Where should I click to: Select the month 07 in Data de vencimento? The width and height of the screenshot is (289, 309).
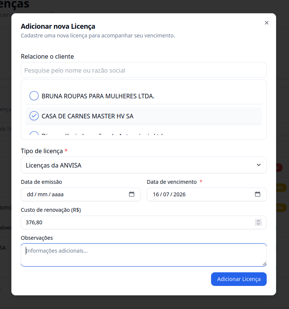[166, 194]
